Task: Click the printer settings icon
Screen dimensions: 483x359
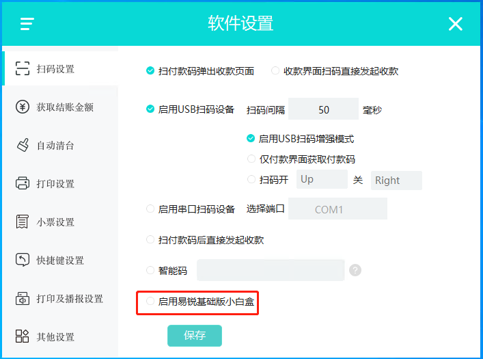Action: coord(23,183)
